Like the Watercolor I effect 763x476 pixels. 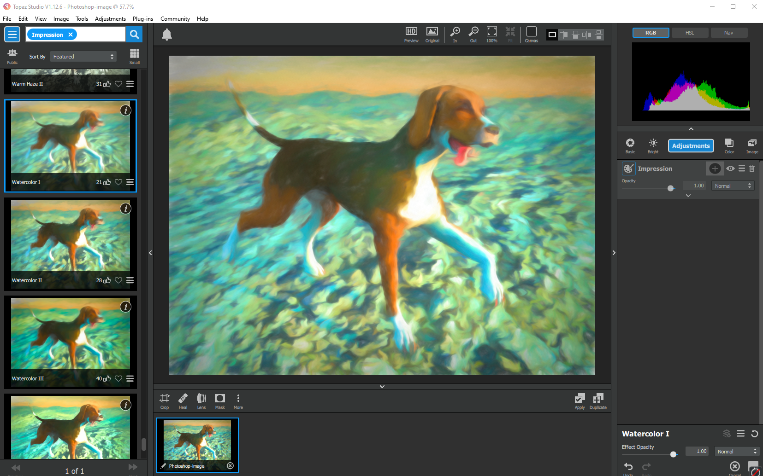(x=107, y=182)
